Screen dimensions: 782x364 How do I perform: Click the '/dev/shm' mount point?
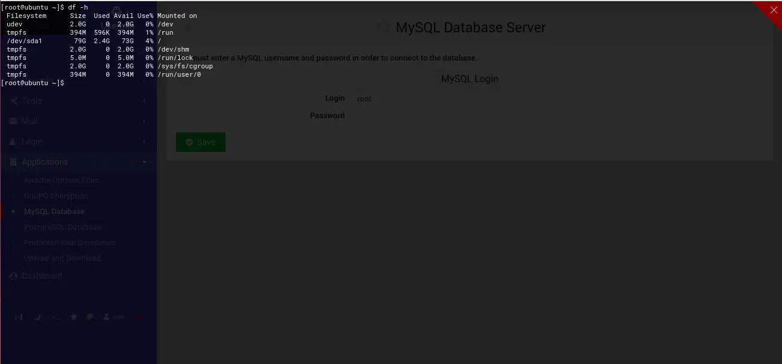click(173, 49)
